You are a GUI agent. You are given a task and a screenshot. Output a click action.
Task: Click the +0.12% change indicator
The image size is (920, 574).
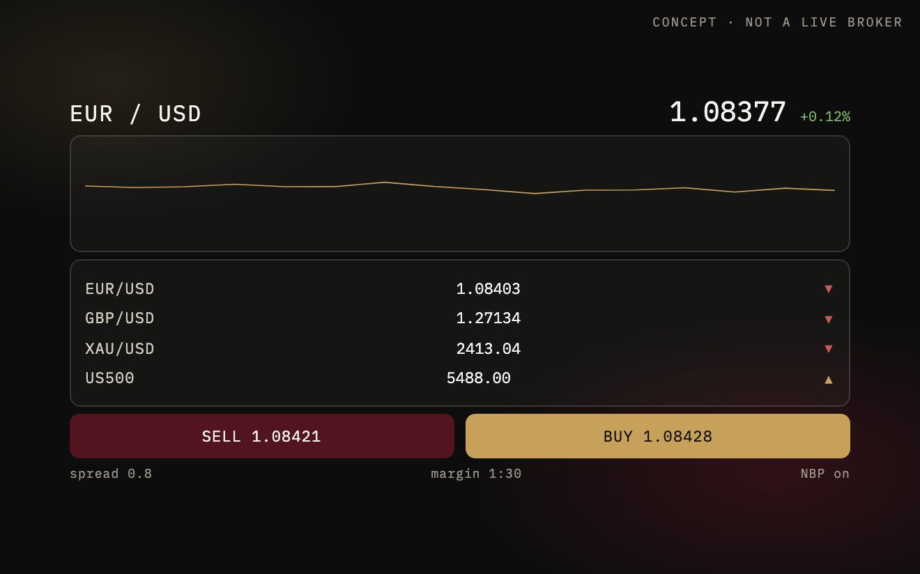pyautogui.click(x=825, y=117)
